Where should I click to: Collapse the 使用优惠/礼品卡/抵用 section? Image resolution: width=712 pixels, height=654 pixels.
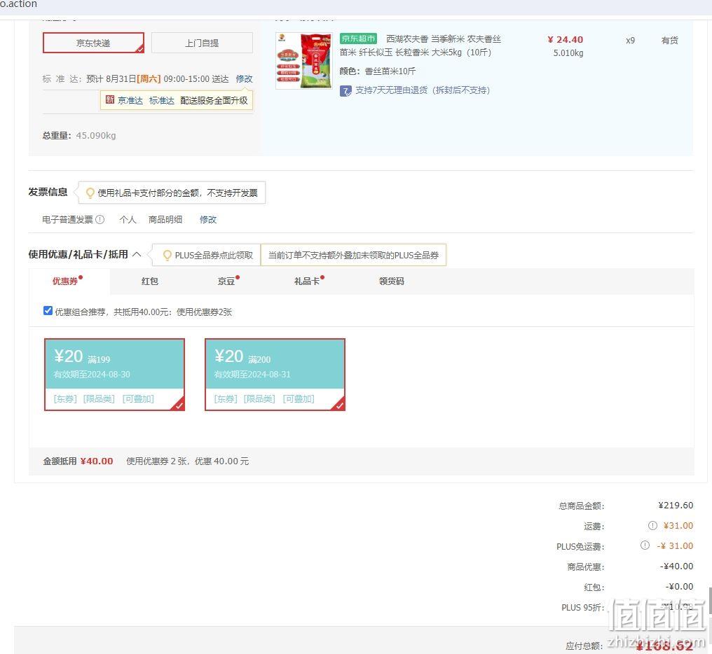137,254
